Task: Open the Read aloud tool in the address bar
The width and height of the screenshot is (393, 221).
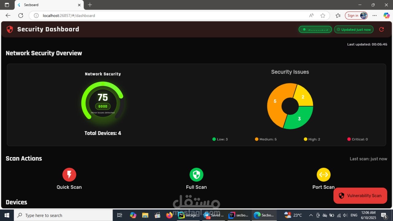Action: (311, 15)
